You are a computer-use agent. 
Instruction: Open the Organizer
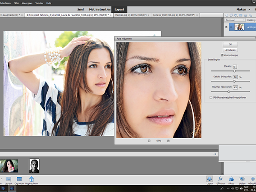point(19,179)
